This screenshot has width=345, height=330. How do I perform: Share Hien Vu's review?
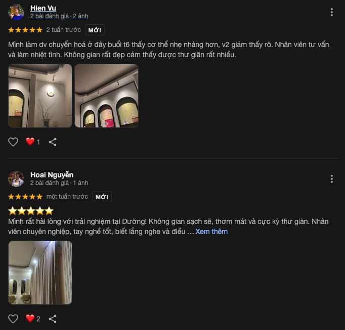point(53,142)
